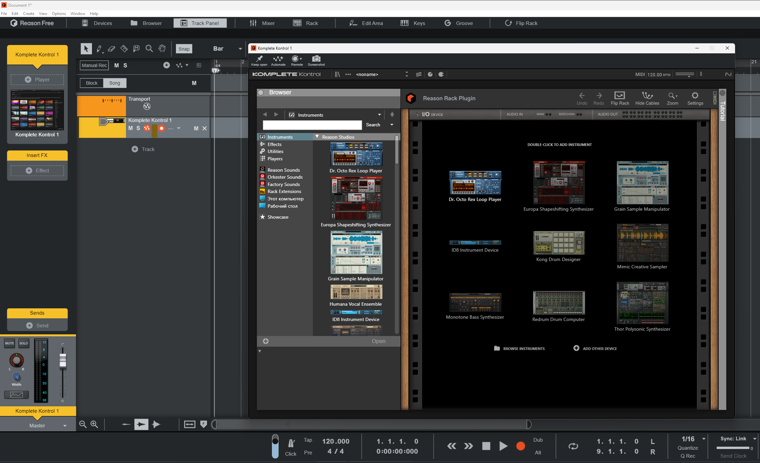Viewport: 760px width, 463px height.
Task: Open the 1/16 Quantize value dropdown
Action: [x=704, y=439]
